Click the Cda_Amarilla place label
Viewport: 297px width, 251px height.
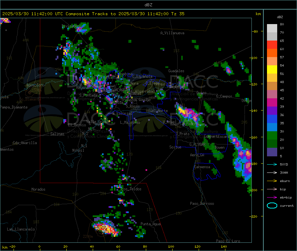(x=25, y=143)
